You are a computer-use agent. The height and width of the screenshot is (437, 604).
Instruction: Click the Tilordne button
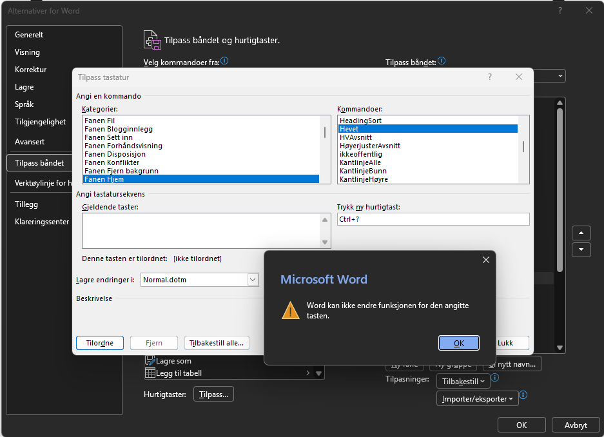(x=100, y=343)
